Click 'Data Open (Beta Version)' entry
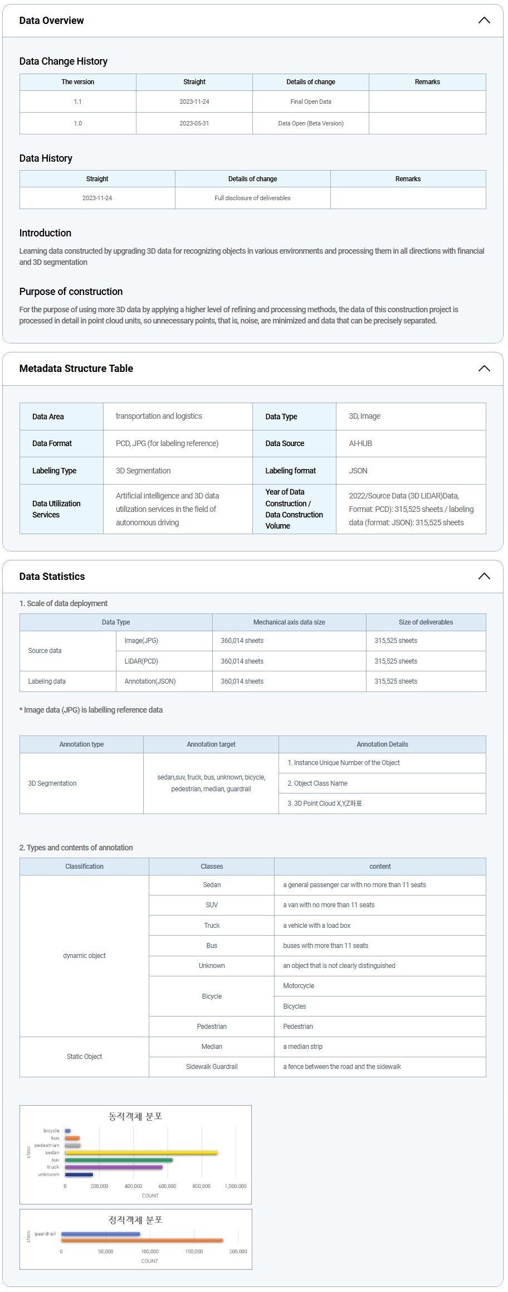Screen dimensions: 508x1292 click(310, 123)
